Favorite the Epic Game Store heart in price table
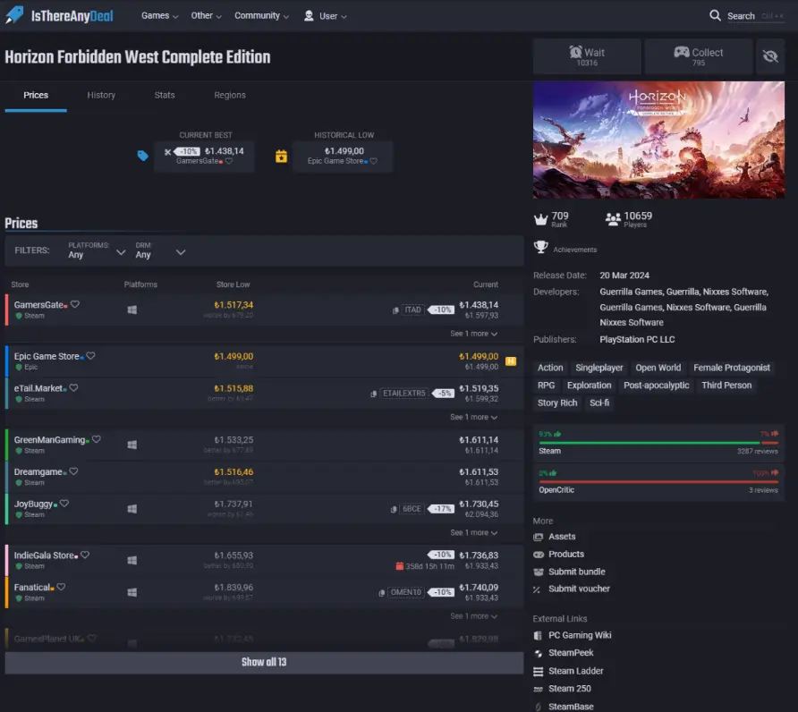Viewport: 798px width, 712px height. pos(90,356)
